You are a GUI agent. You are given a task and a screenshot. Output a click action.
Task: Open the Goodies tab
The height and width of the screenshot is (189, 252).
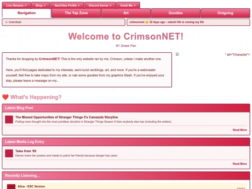pyautogui.click(x=175, y=13)
